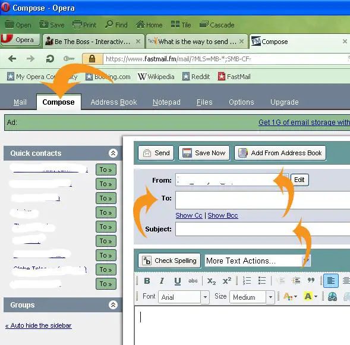Select the subscript icon
350x345 pixels.
[211, 281]
